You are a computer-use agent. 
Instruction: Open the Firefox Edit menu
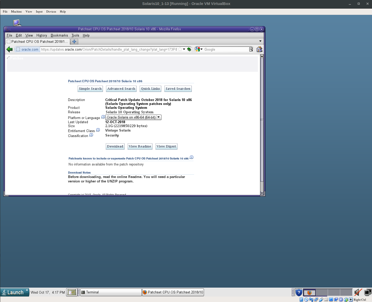click(x=19, y=35)
